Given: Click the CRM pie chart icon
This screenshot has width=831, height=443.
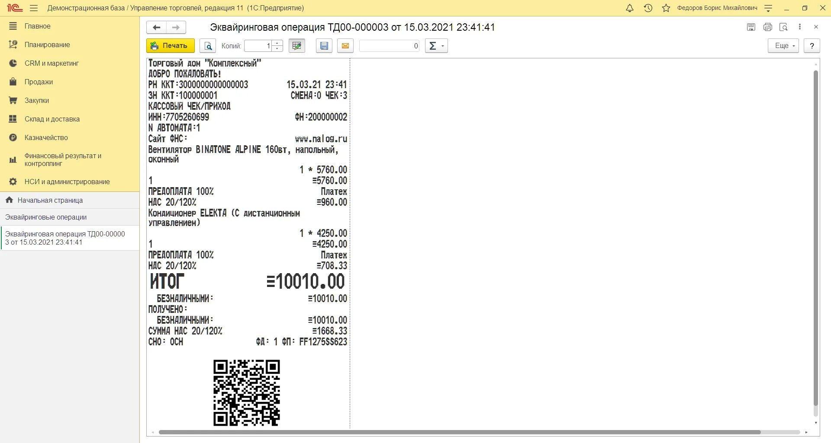Looking at the screenshot, I should pyautogui.click(x=13, y=63).
